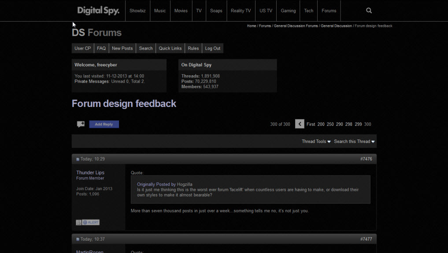Open the search magnifier icon in header
The image size is (448, 253).
pyautogui.click(x=369, y=11)
